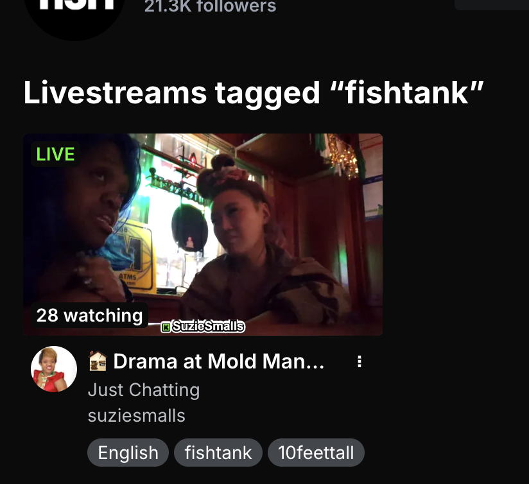Open the three-dot stream options menu
The width and height of the screenshot is (529, 484).
pos(360,361)
